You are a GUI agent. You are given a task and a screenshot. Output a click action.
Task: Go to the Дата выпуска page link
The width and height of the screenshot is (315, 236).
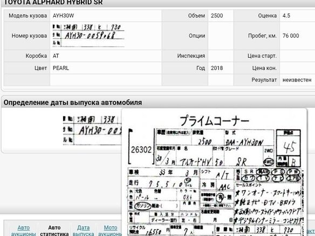click(x=84, y=231)
